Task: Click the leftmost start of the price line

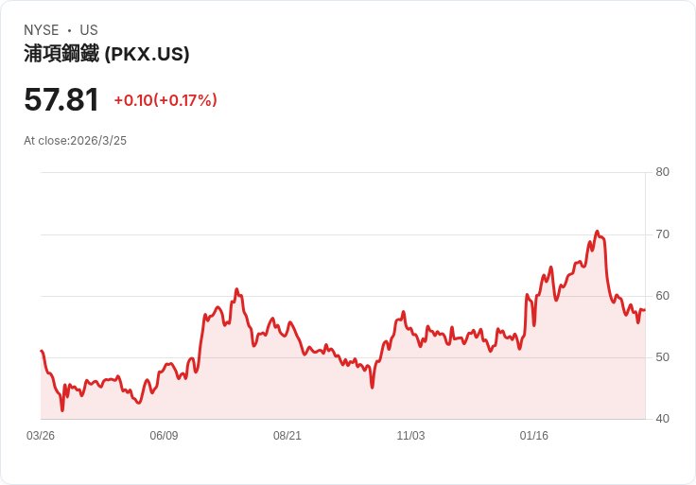Action: (x=42, y=351)
